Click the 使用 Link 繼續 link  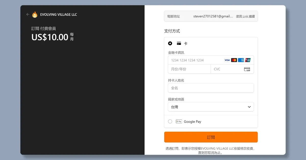245,16
